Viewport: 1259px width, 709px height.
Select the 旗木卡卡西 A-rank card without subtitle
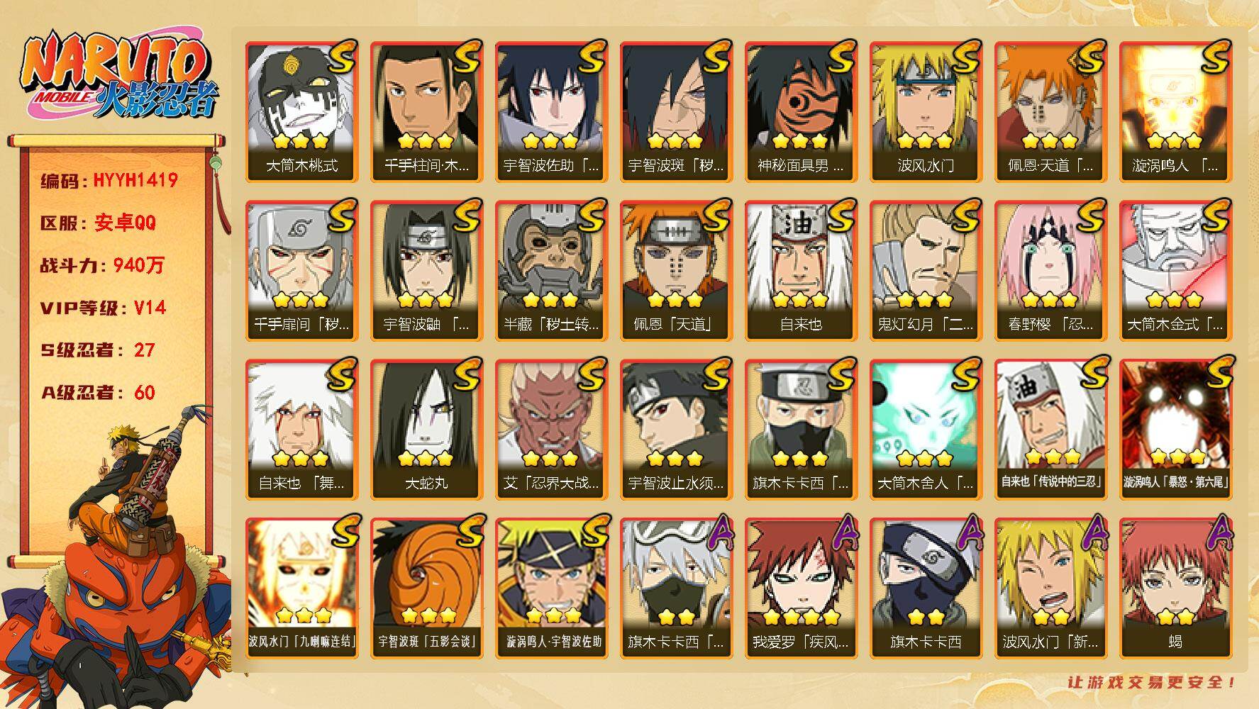pos(926,588)
